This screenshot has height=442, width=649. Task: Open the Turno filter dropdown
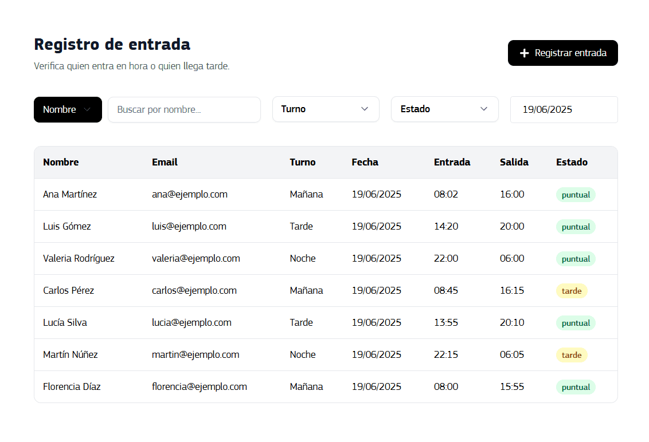click(326, 109)
